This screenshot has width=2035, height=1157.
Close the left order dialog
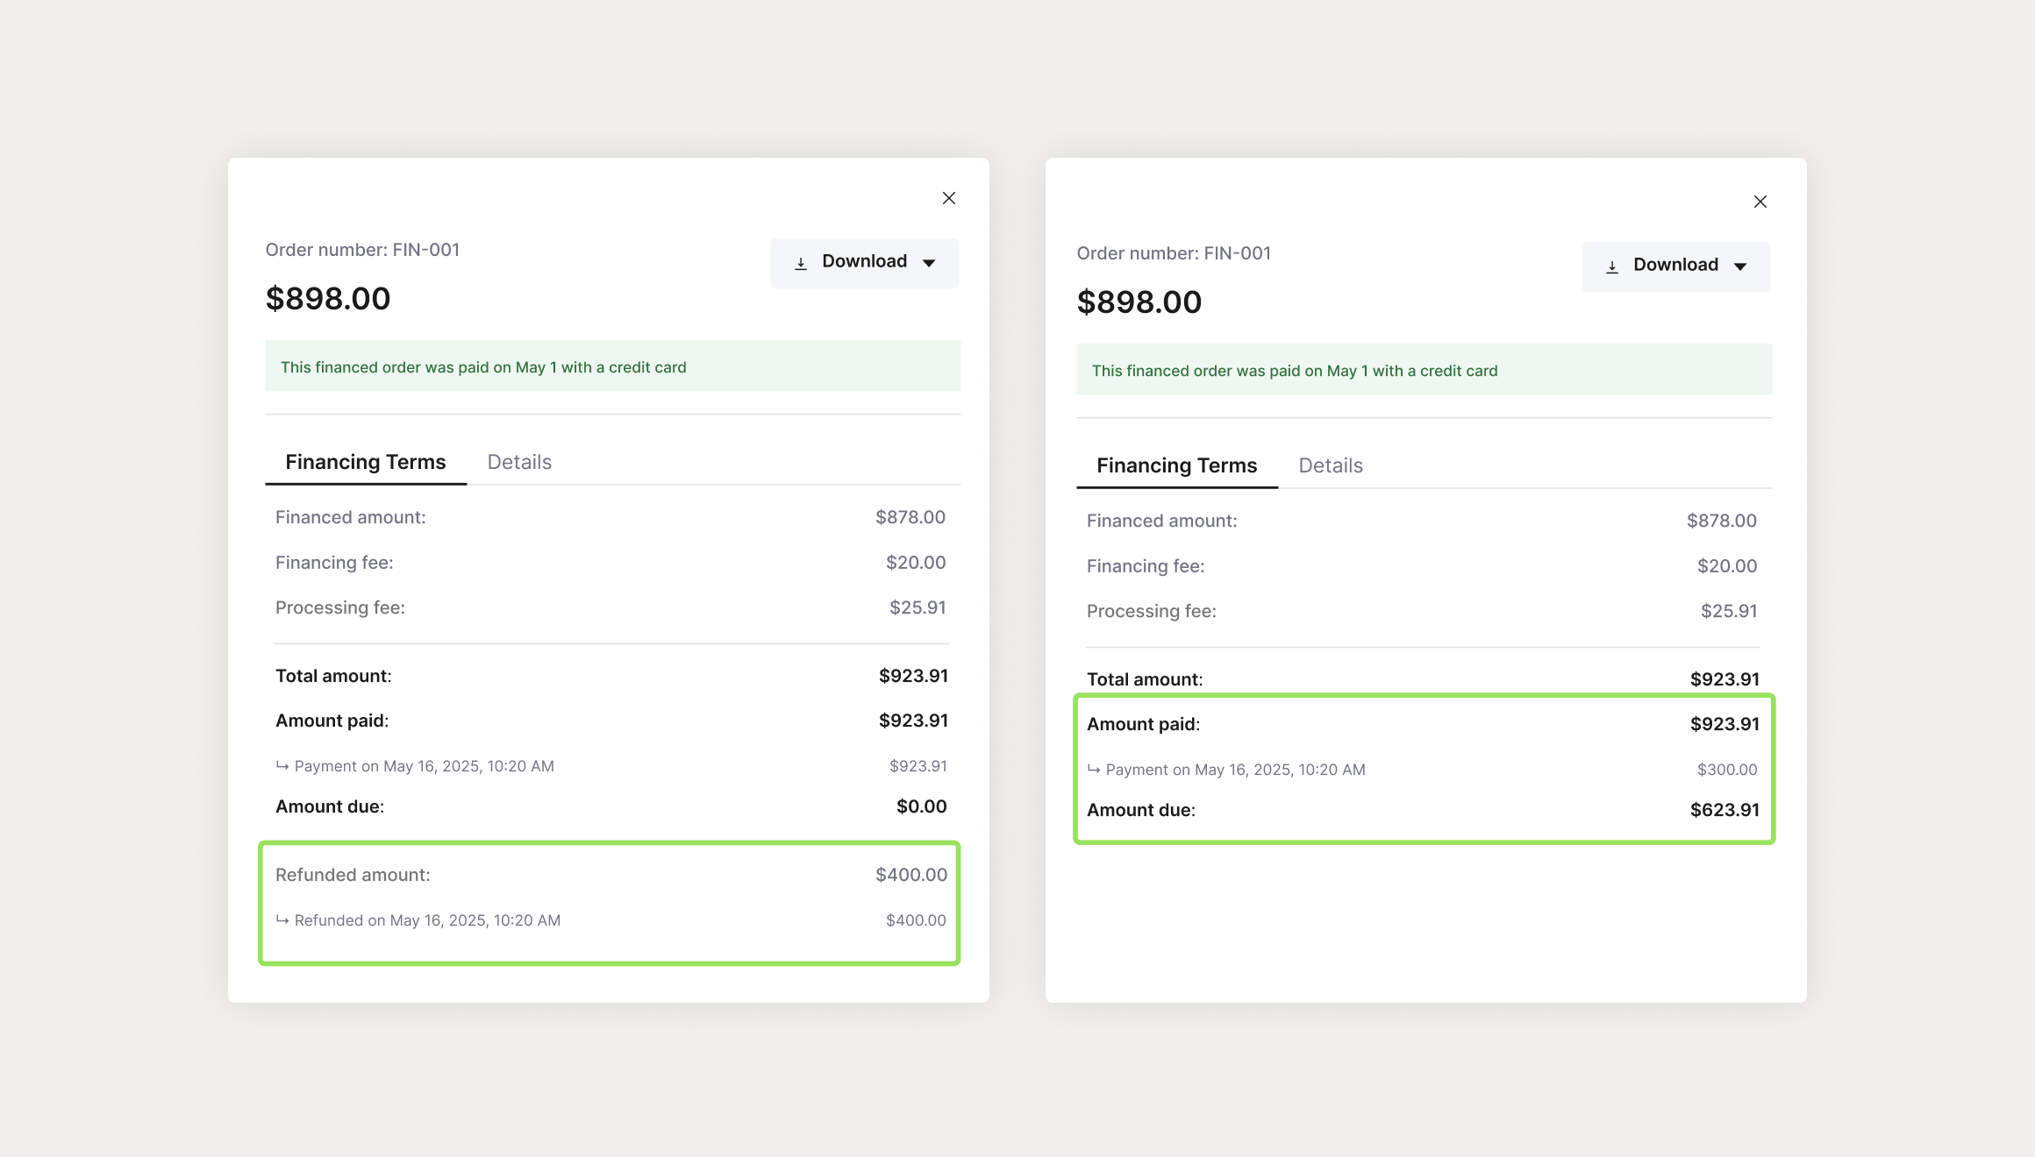click(x=948, y=198)
